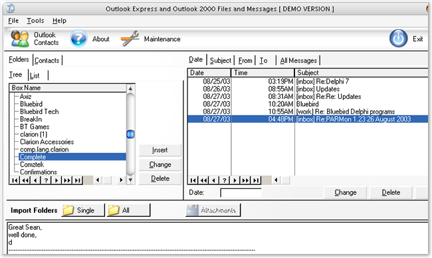Click the locate (?) button in folder navigator

pyautogui.click(x=46, y=180)
